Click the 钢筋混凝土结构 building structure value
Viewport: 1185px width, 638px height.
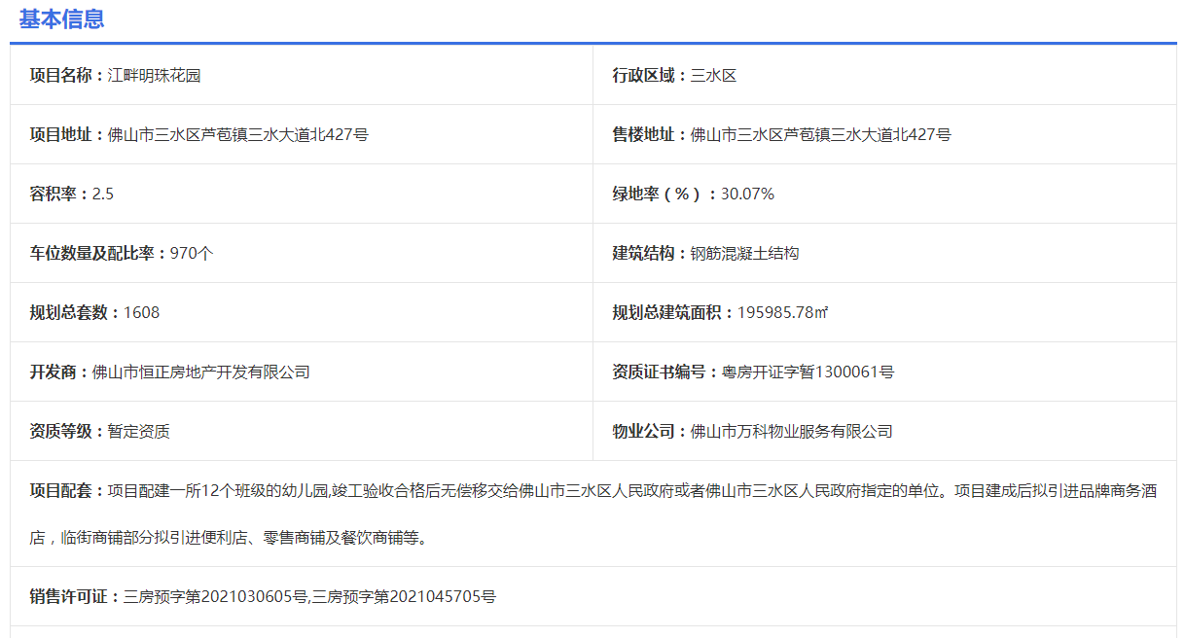(744, 253)
